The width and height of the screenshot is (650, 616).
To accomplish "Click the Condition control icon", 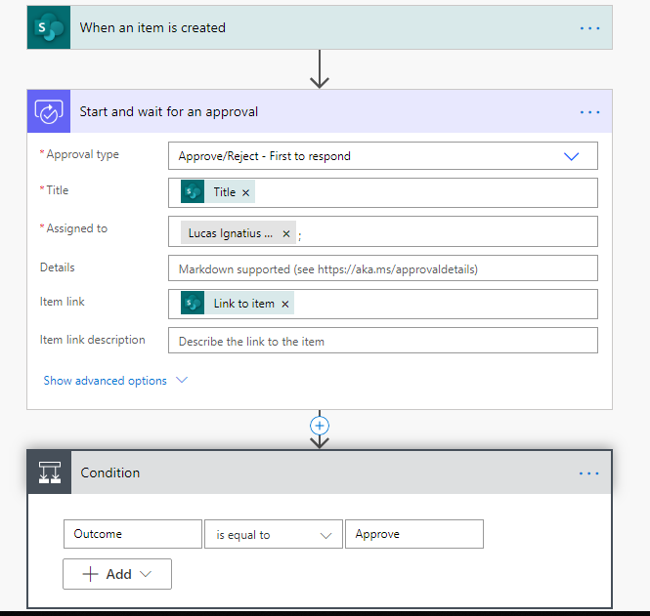I will 49,472.
